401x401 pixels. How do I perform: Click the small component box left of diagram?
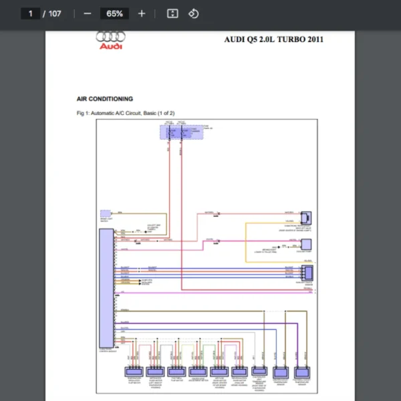tap(106, 214)
